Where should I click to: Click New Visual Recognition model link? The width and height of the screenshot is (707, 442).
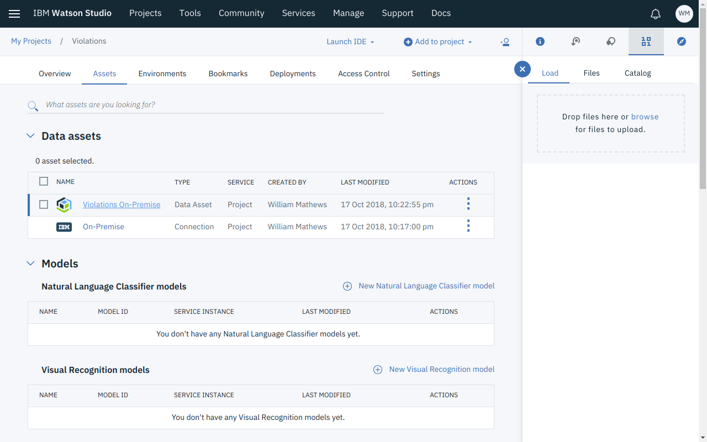pyautogui.click(x=442, y=369)
